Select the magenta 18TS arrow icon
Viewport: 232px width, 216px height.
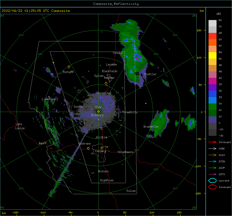coord(212,174)
